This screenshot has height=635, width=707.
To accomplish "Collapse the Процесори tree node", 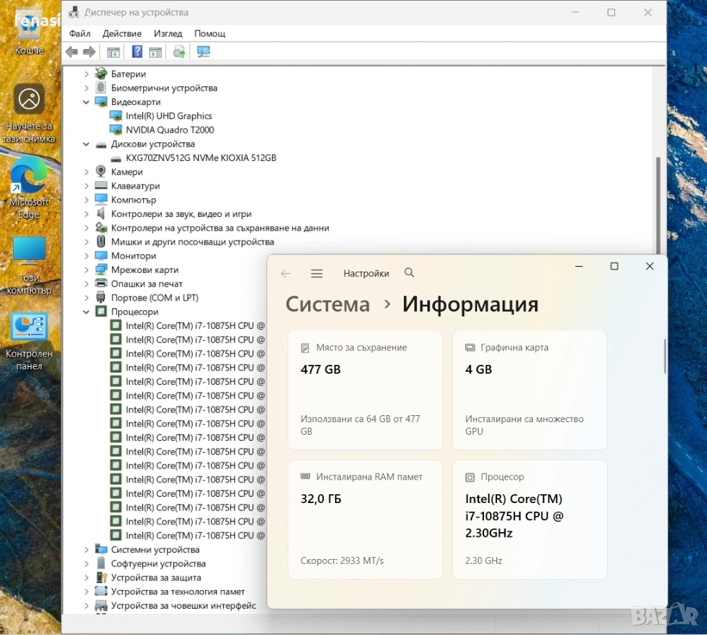I will coord(86,312).
